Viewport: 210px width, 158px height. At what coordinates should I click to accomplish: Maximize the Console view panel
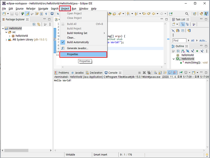(x=206, y=73)
